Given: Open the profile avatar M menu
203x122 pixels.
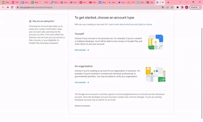Looking at the screenshot, I should 187,7.
